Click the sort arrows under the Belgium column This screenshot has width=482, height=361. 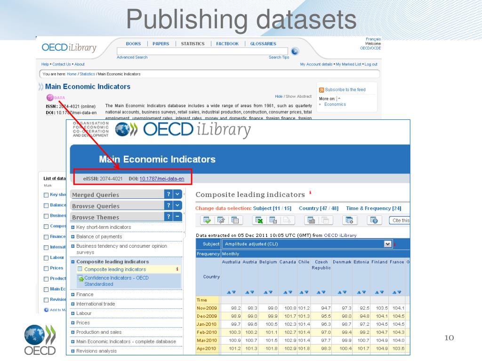coord(268,292)
